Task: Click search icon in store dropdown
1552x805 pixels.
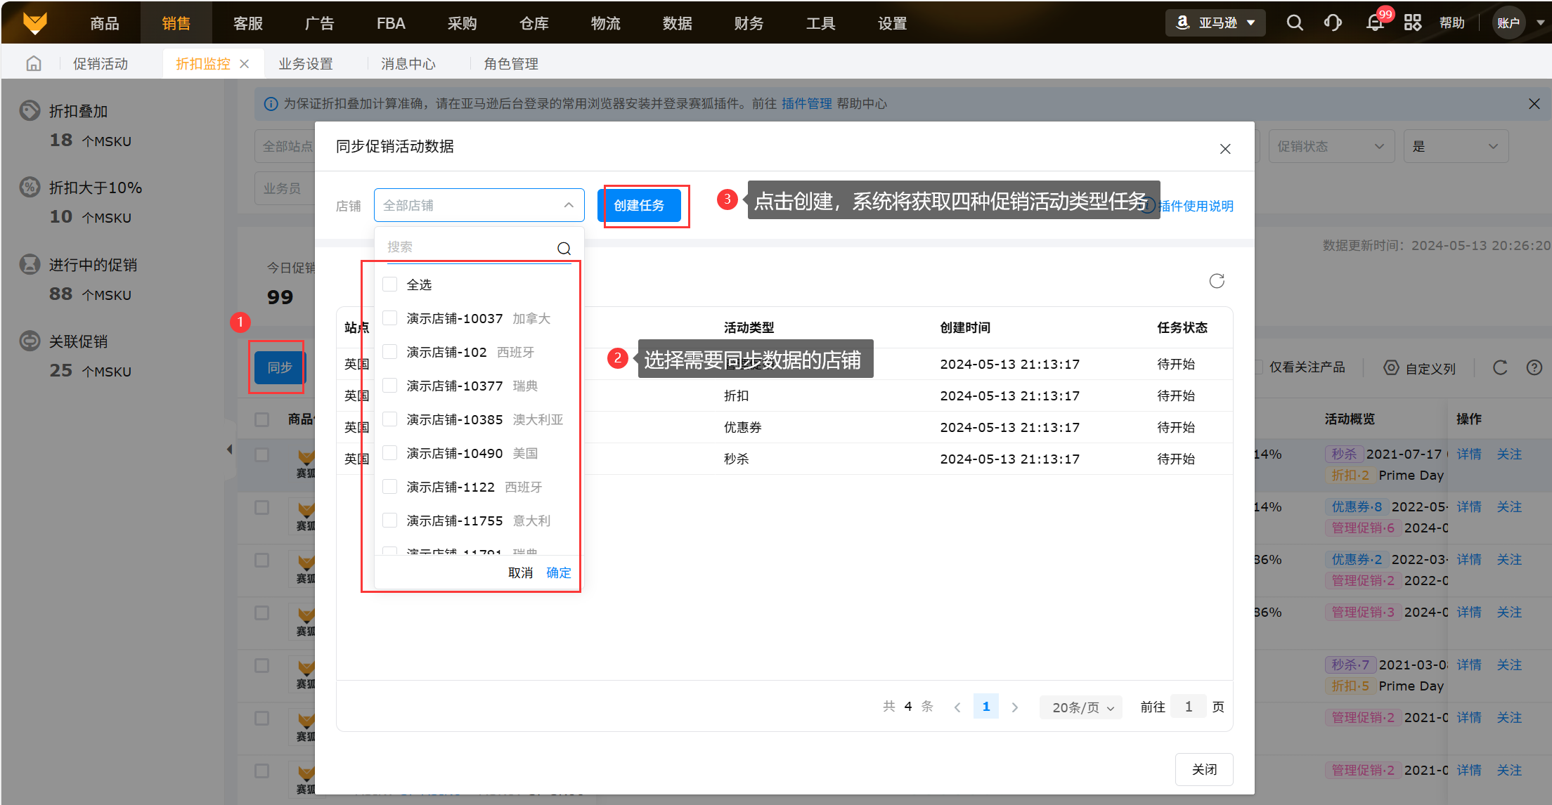Action: (564, 248)
